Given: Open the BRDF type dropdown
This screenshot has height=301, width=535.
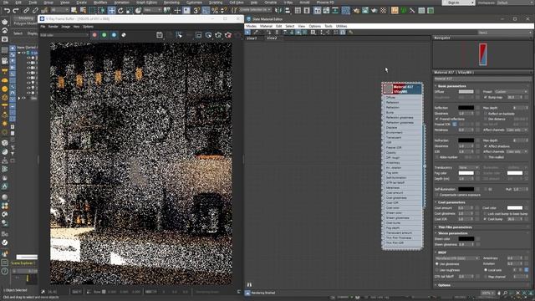Looking at the screenshot, I should [x=456, y=258].
